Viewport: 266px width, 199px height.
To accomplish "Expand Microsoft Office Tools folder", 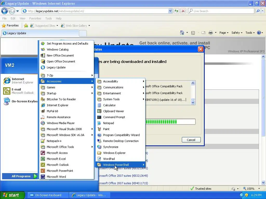I will [66, 147].
